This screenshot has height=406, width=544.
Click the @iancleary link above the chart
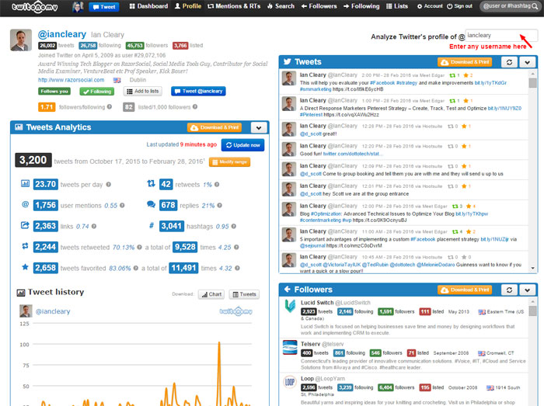[53, 311]
